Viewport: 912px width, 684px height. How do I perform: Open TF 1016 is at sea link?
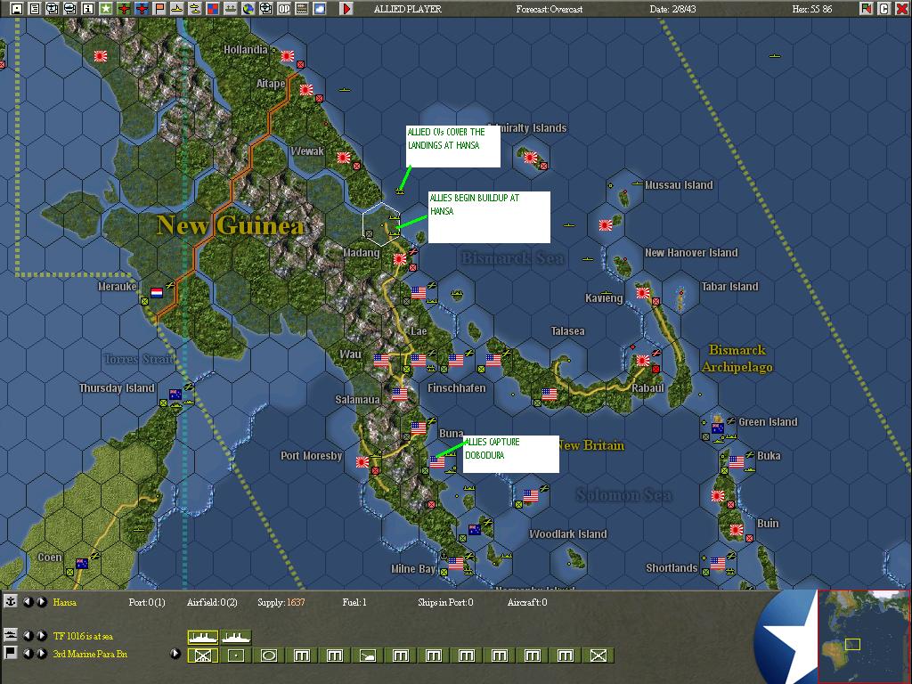click(83, 636)
